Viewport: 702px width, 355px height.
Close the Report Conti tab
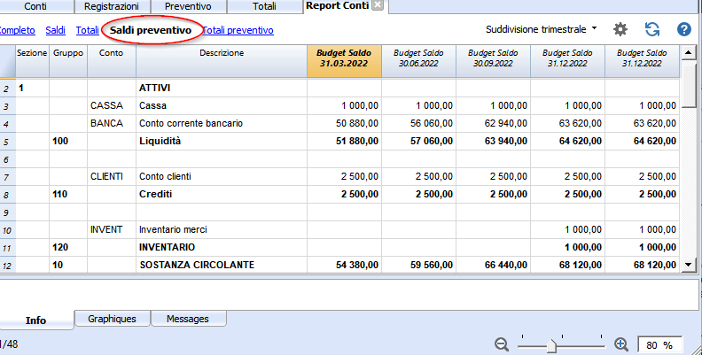(378, 5)
